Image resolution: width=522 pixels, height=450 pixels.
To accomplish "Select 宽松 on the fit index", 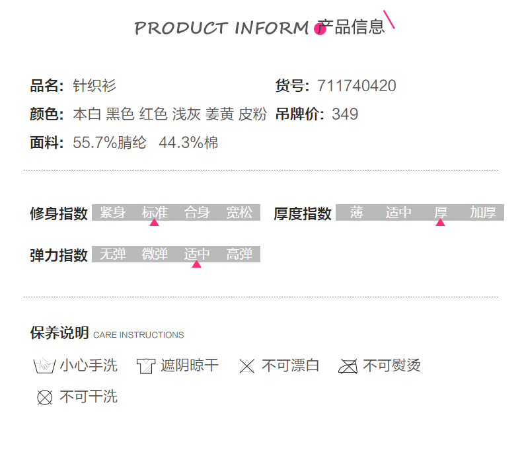I will click(239, 213).
